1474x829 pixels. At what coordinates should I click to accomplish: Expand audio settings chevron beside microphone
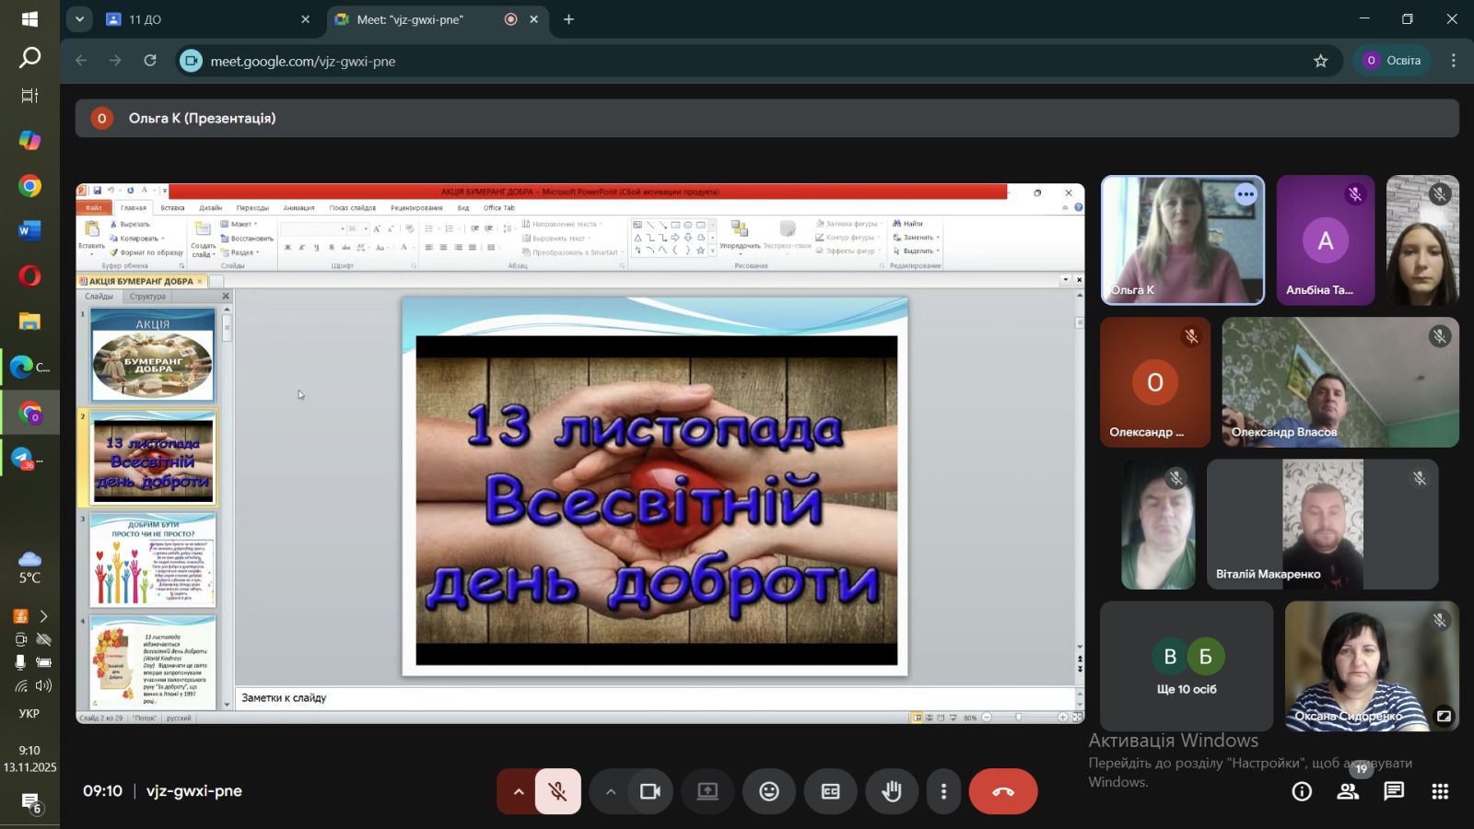519,791
